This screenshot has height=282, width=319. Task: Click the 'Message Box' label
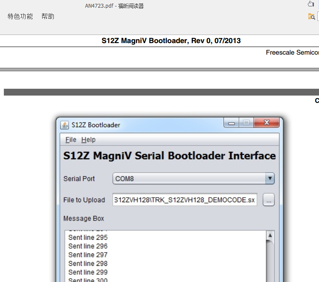(84, 218)
